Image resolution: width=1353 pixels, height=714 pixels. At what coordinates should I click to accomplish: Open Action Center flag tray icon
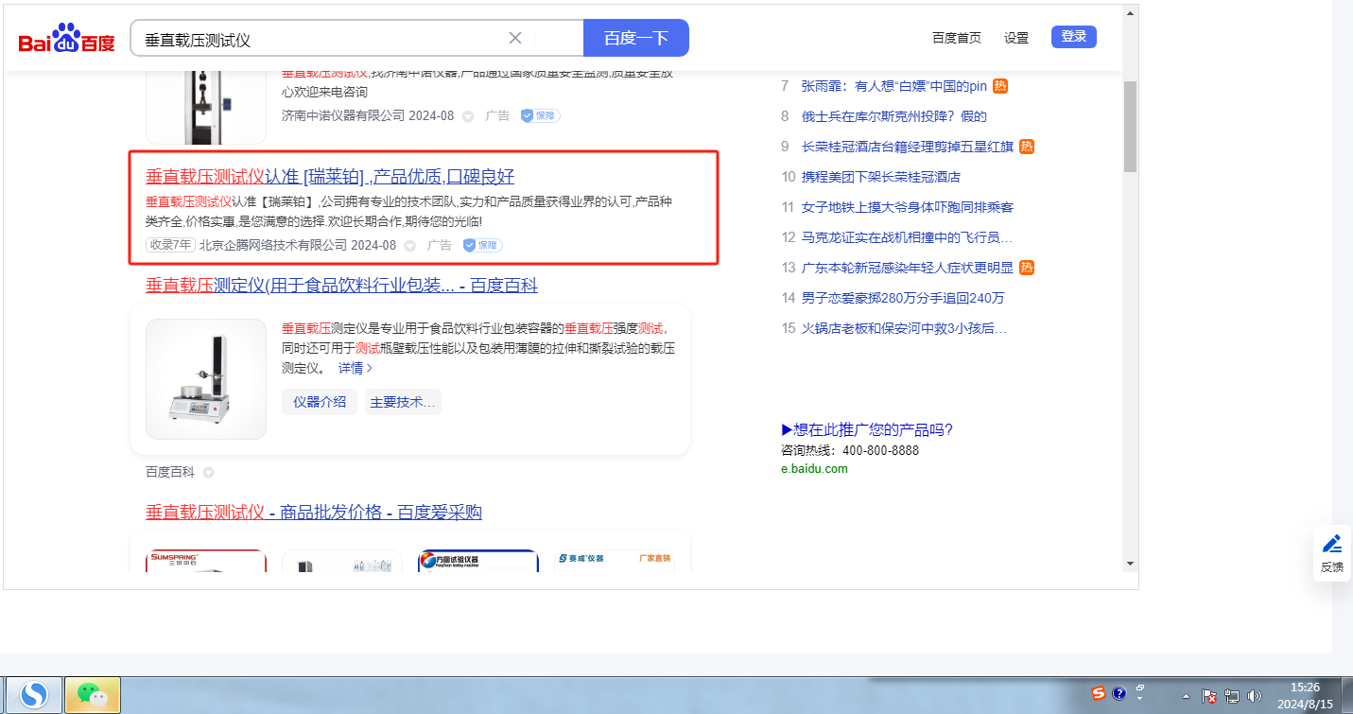(x=1209, y=697)
